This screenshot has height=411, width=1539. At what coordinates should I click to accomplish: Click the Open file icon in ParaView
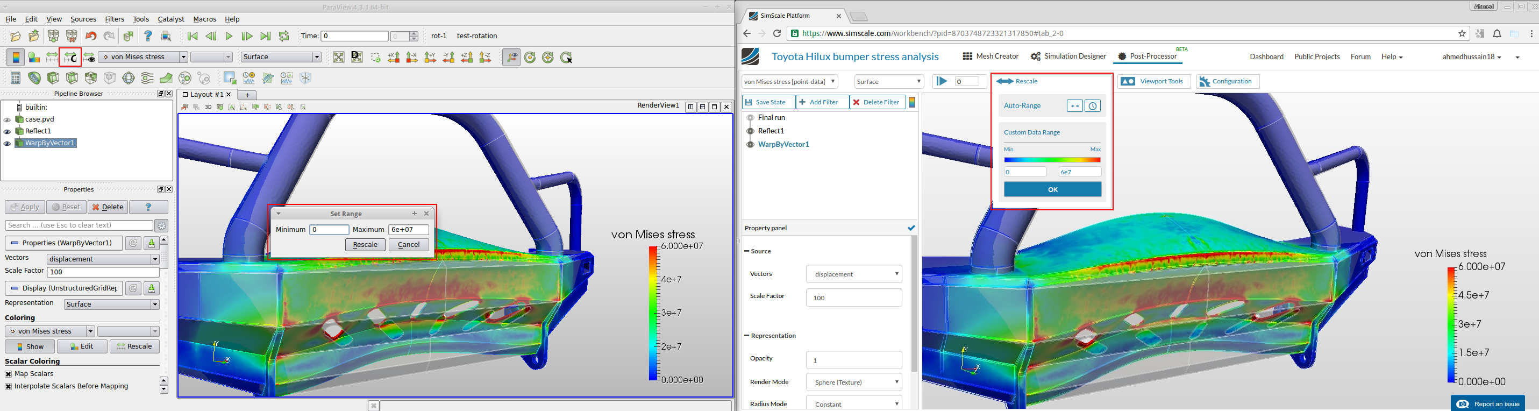coord(16,37)
